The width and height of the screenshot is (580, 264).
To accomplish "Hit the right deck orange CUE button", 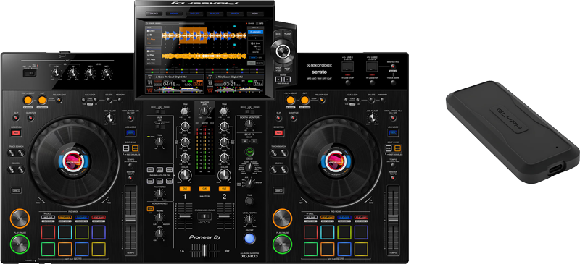I will tap(282, 218).
